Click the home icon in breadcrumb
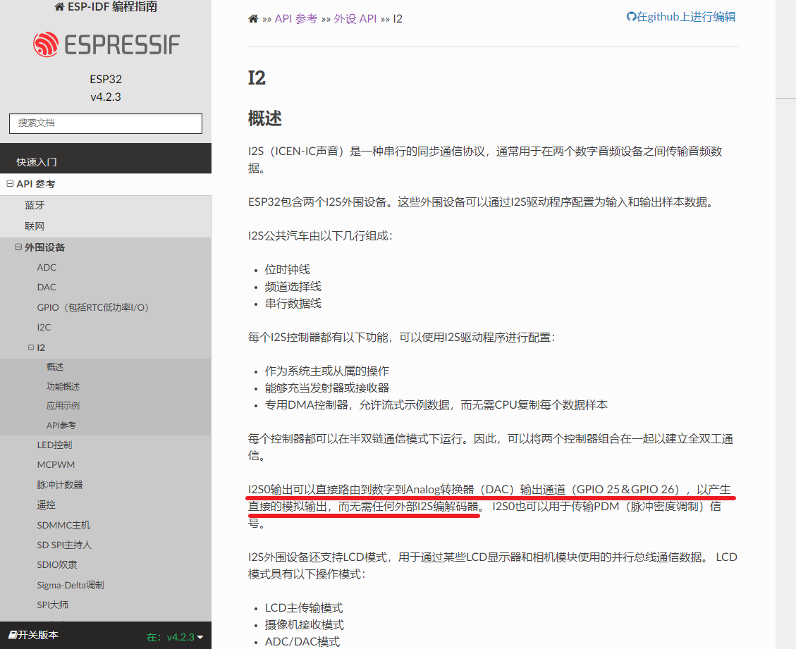Image resolution: width=796 pixels, height=649 pixels. [253, 19]
